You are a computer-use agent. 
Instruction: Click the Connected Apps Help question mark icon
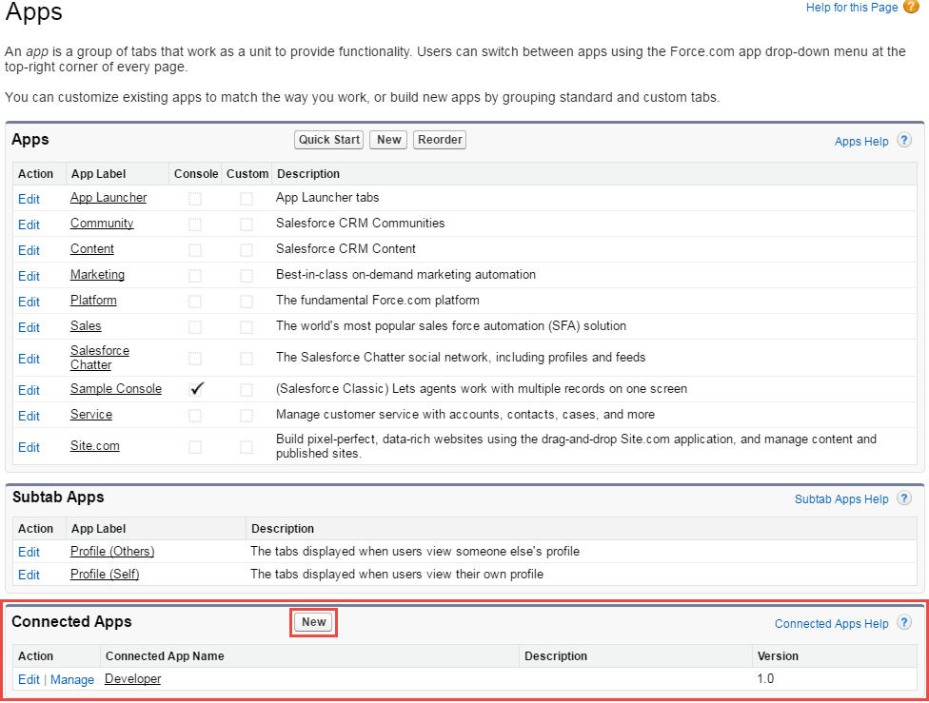coord(904,623)
